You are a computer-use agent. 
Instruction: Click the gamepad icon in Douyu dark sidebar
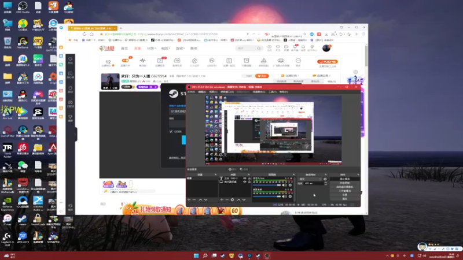pyautogui.click(x=70, y=102)
